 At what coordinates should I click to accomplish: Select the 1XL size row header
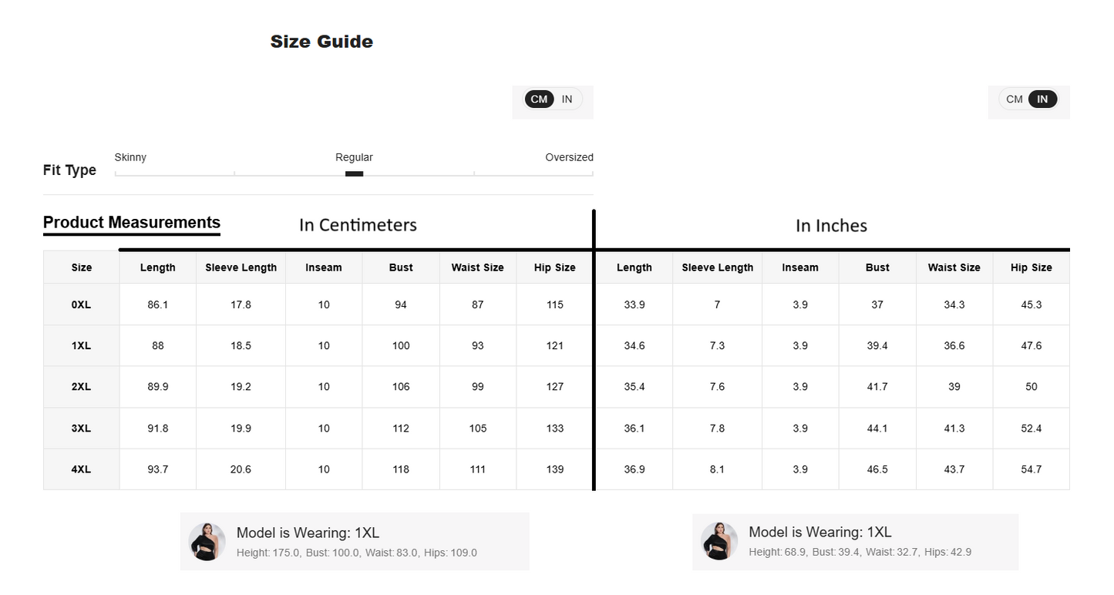[81, 345]
